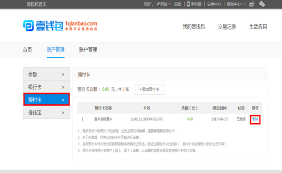
Task: Expand the 帮助中心 dropdown
Action: pos(243,4)
